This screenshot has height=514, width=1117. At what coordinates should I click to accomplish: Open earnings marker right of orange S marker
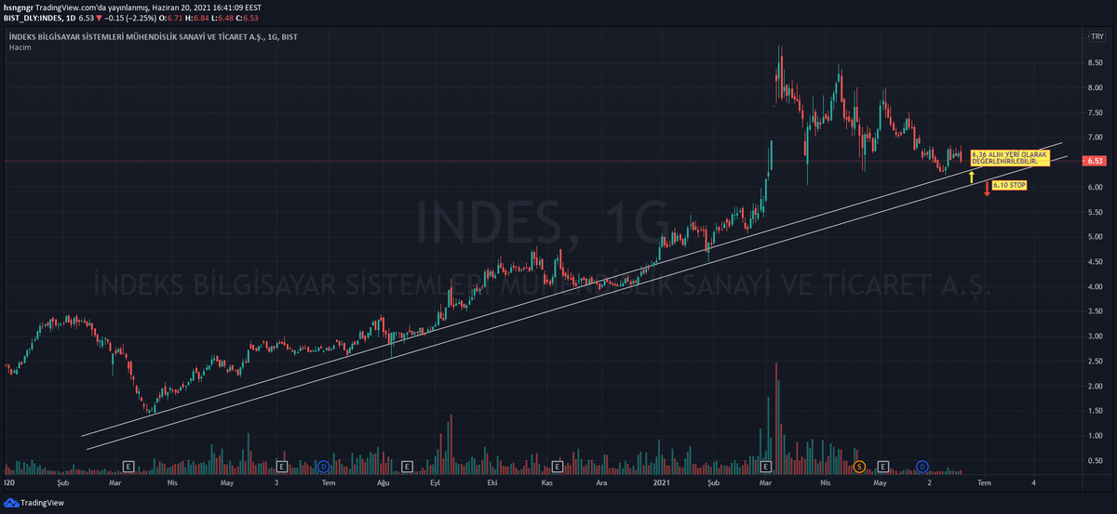tap(883, 465)
